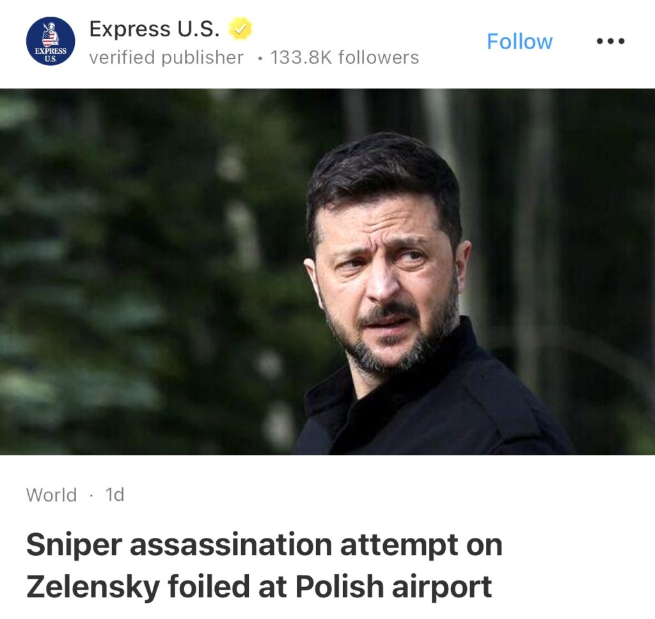Click the dot between World and 1d
655x619 pixels.
[x=91, y=496]
